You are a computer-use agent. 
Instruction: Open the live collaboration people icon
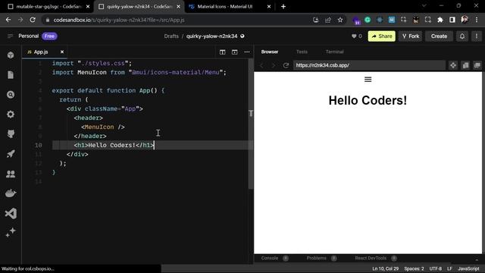tap(11, 174)
